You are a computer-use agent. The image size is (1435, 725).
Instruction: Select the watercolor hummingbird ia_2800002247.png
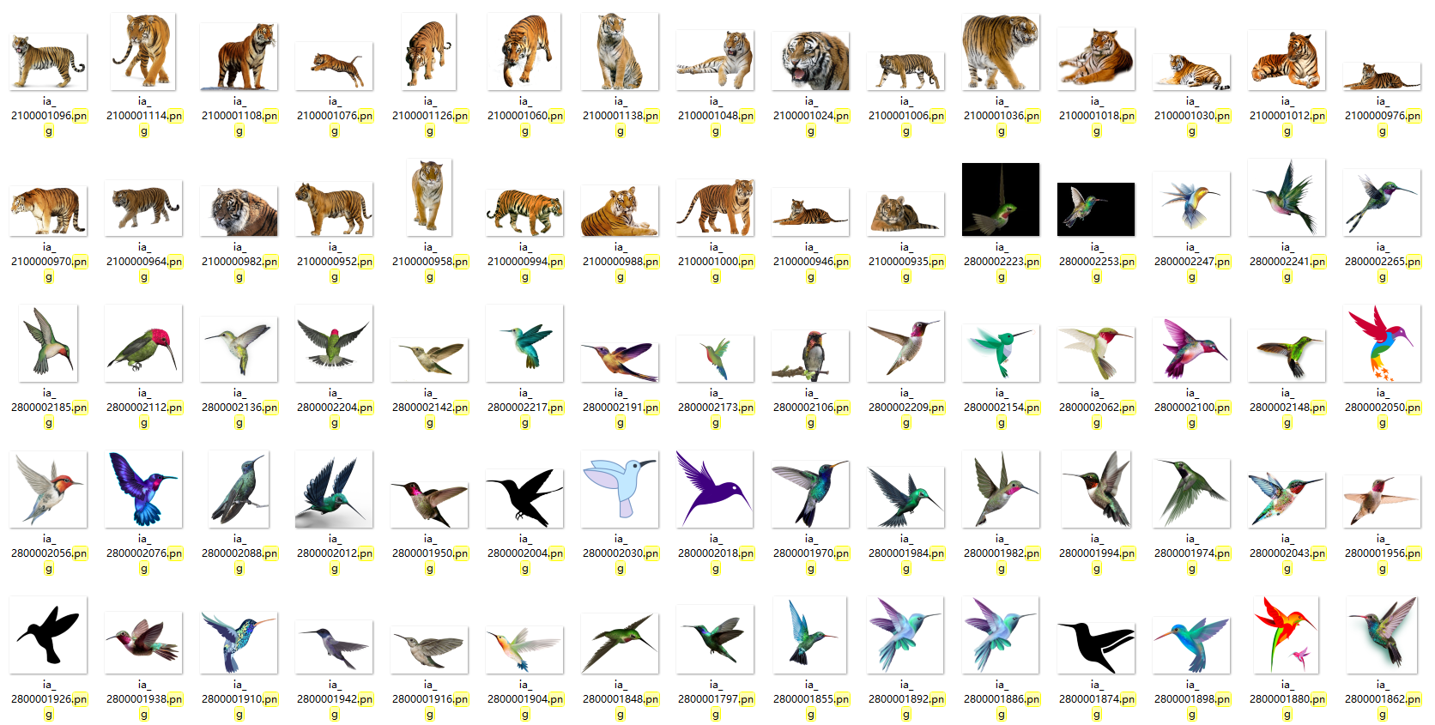(x=1191, y=204)
